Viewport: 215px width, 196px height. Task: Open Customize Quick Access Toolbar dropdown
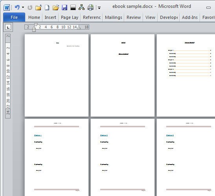click(99, 8)
